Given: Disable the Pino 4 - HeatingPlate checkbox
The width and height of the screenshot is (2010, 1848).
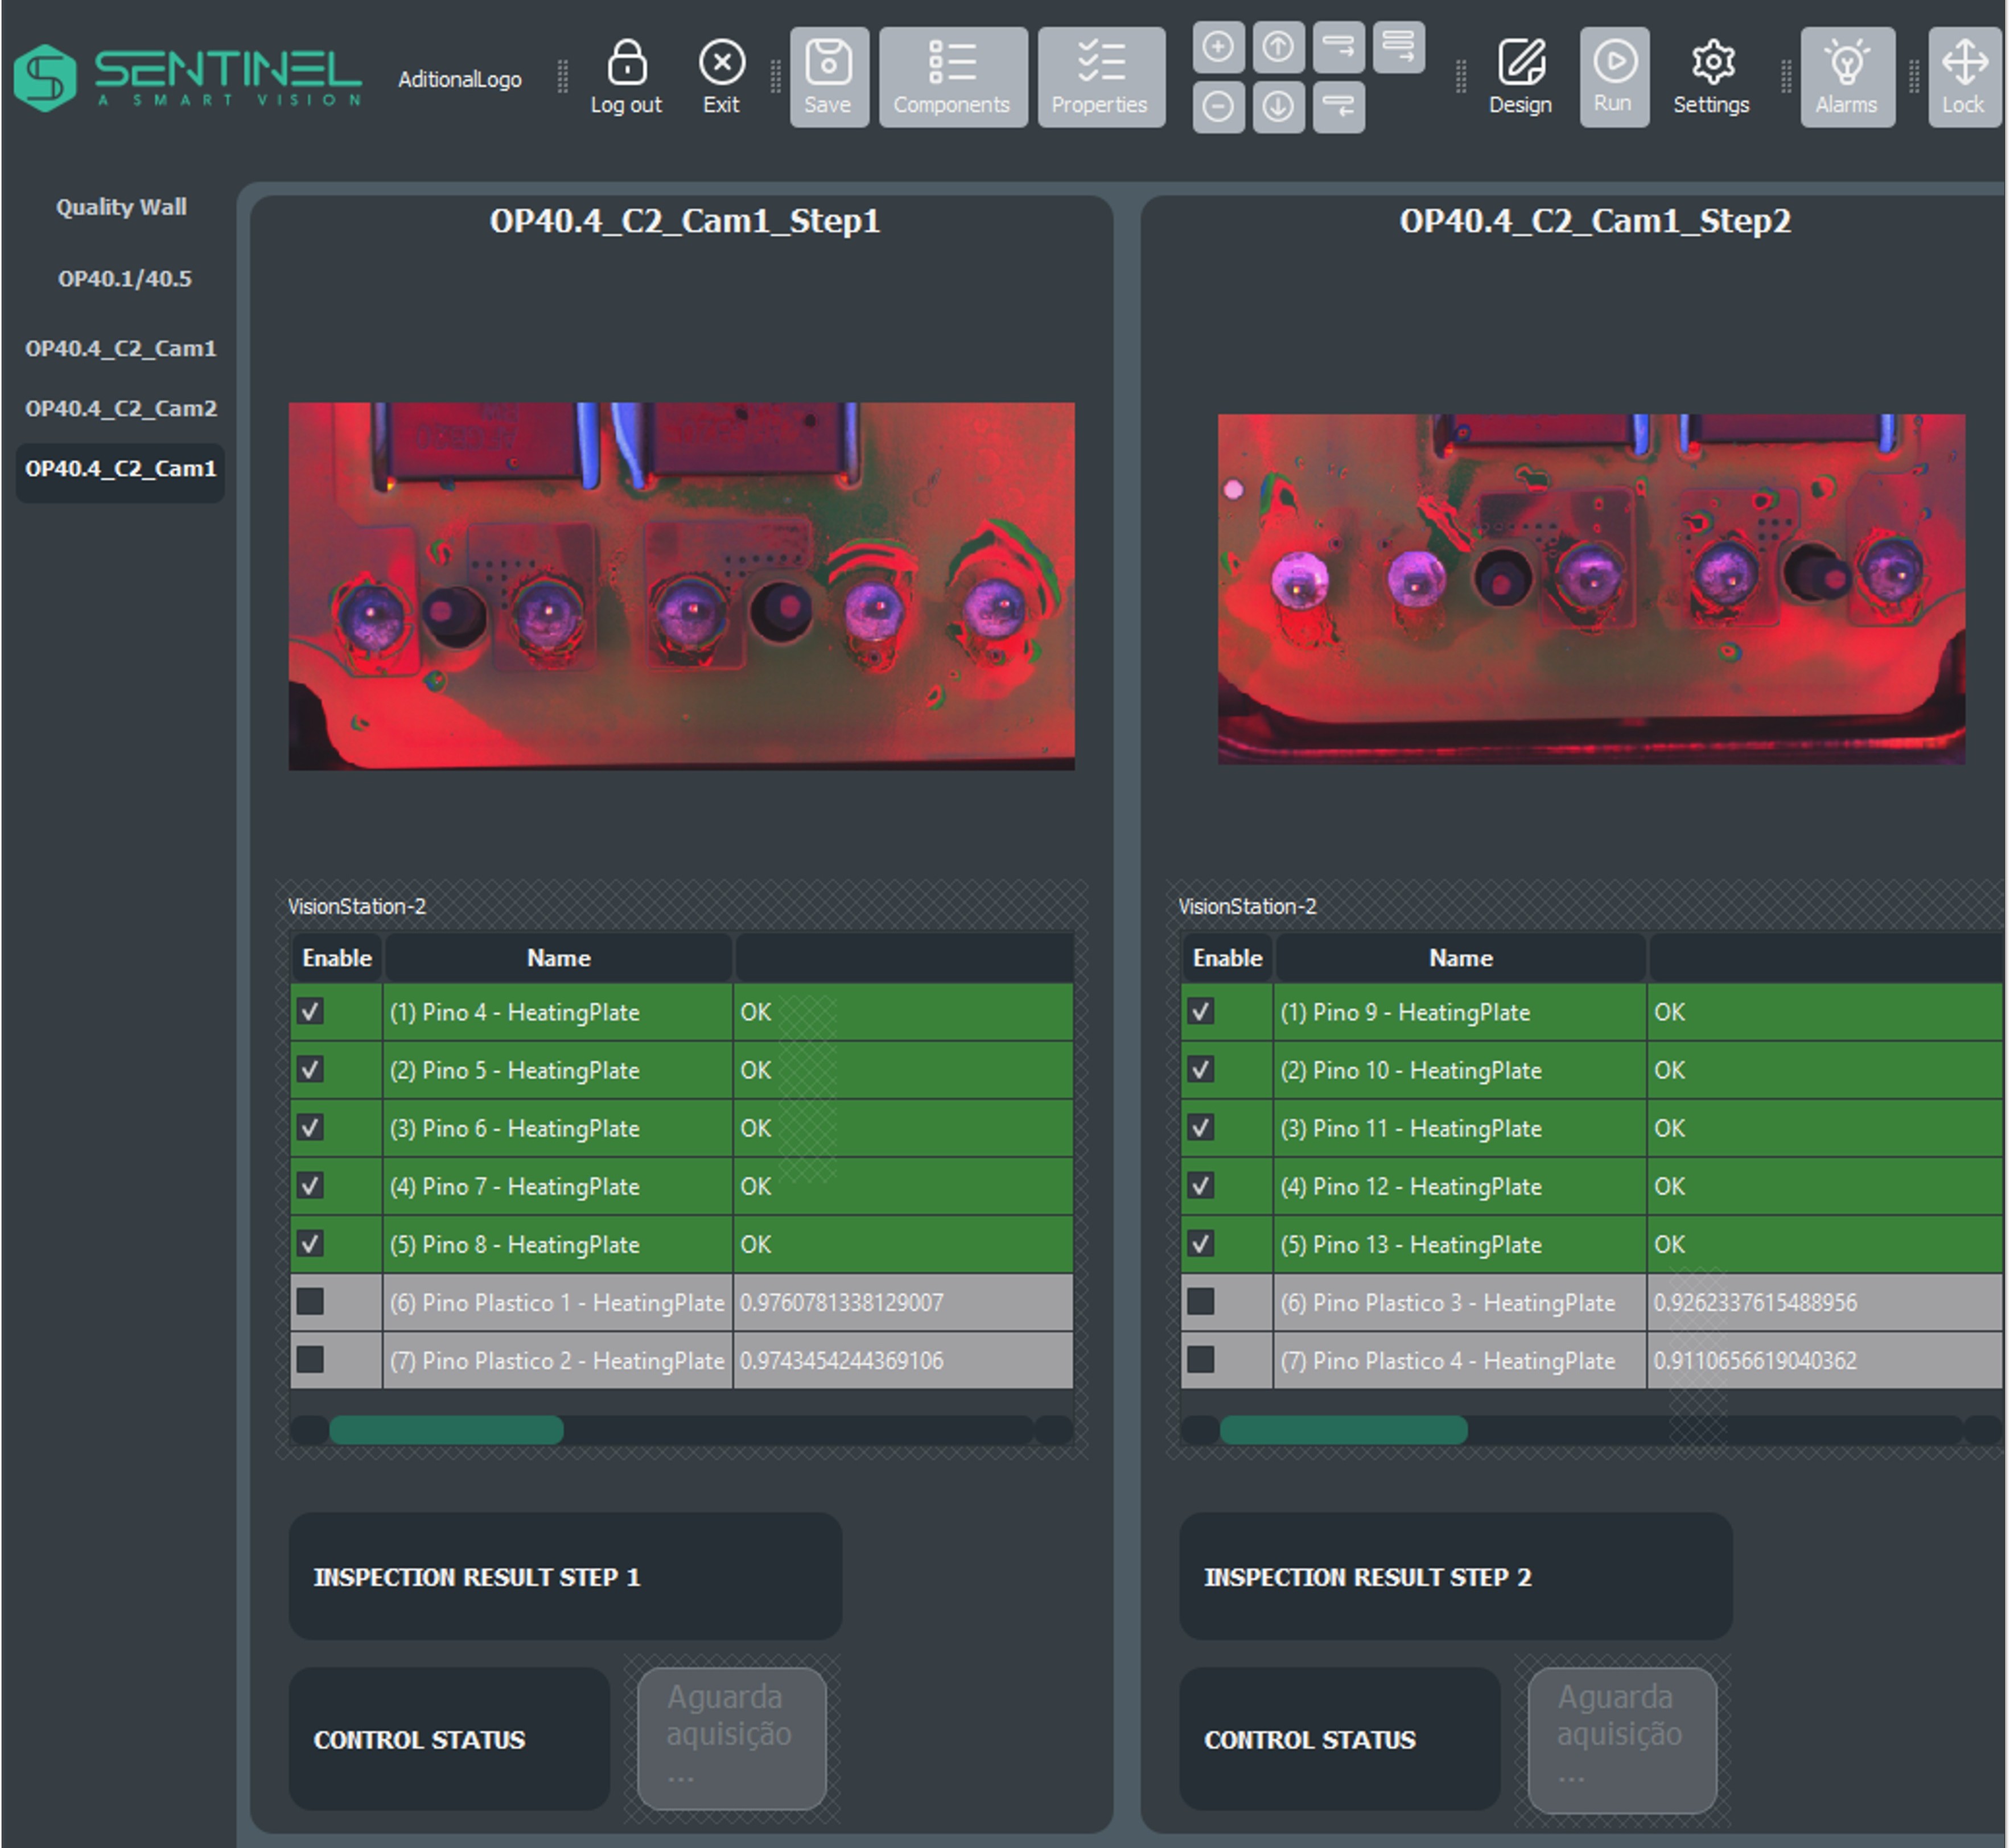Looking at the screenshot, I should [x=310, y=1011].
